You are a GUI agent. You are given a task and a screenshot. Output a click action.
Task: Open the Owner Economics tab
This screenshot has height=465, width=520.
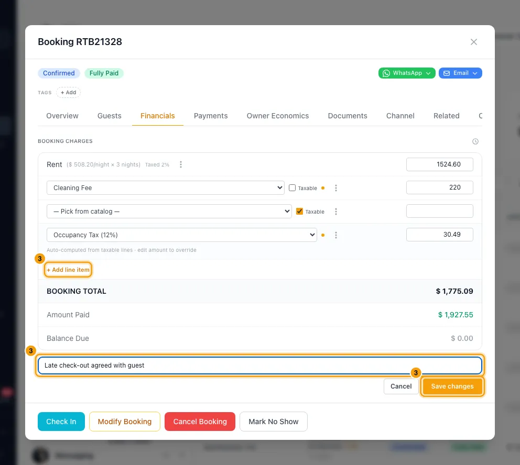(x=278, y=116)
